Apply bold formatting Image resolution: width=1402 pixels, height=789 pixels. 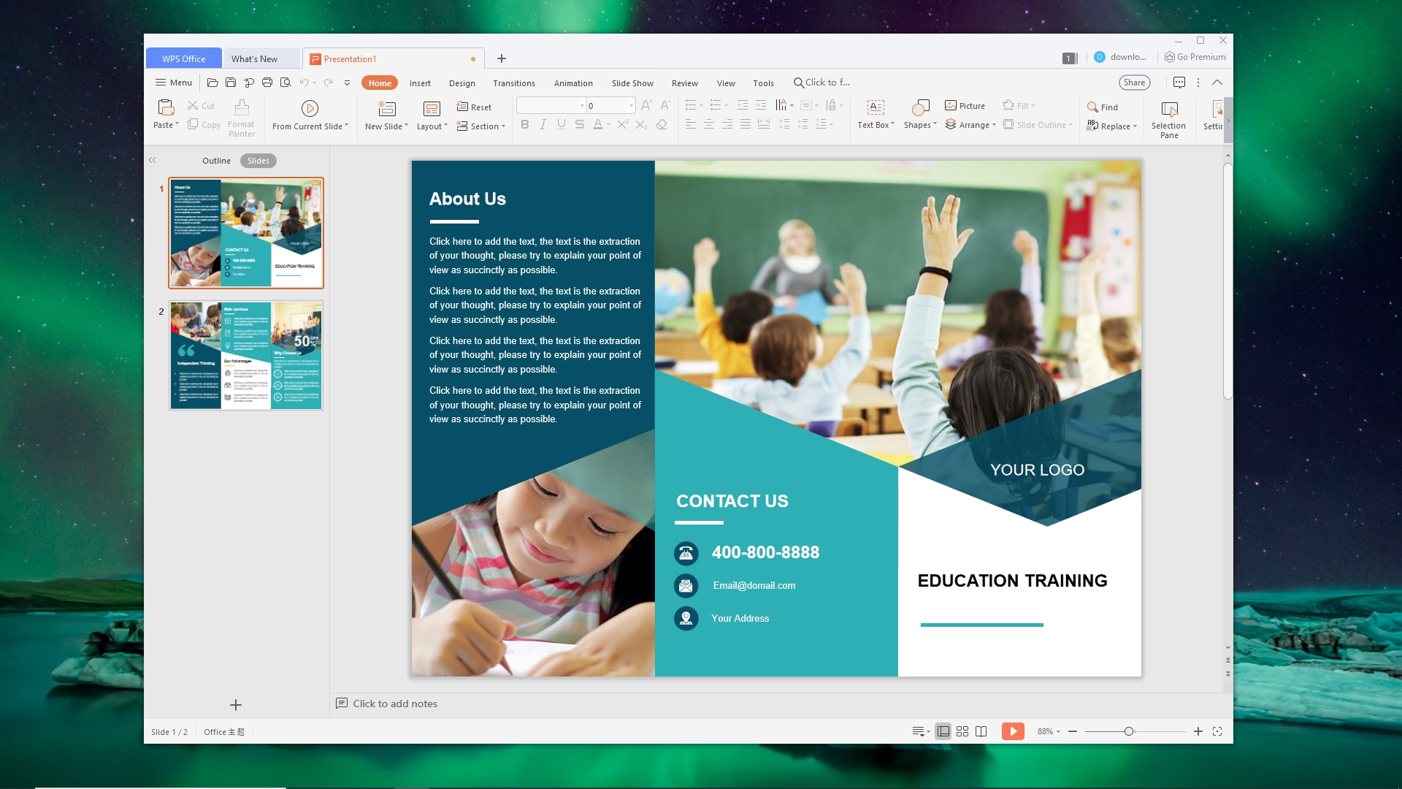click(524, 124)
